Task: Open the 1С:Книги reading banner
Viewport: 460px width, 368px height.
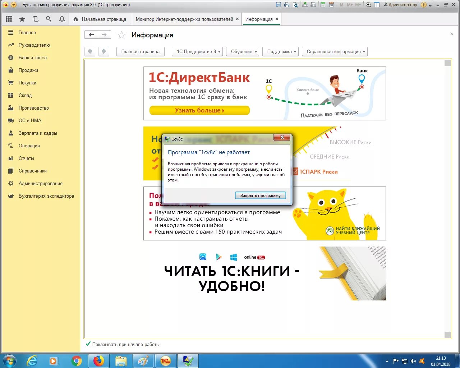Action: pos(264,273)
